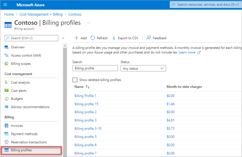Viewport: 242px width, 157px height.
Task: Click the Billing profile search field
Action: point(95,68)
